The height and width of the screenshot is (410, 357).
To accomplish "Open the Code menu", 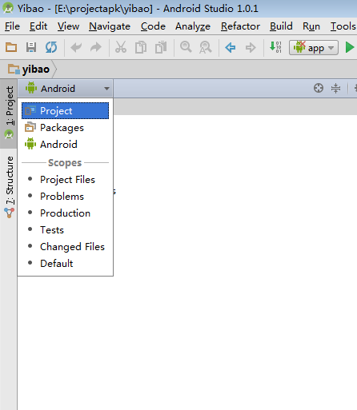I will pyautogui.click(x=153, y=26).
